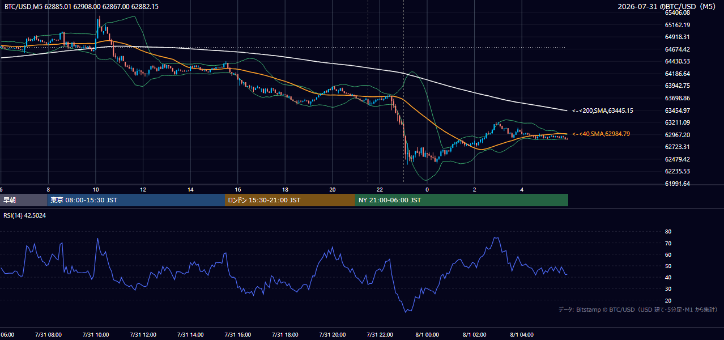Click hour tick 14 under price chart
This screenshot has width=724, height=340.
point(191,189)
